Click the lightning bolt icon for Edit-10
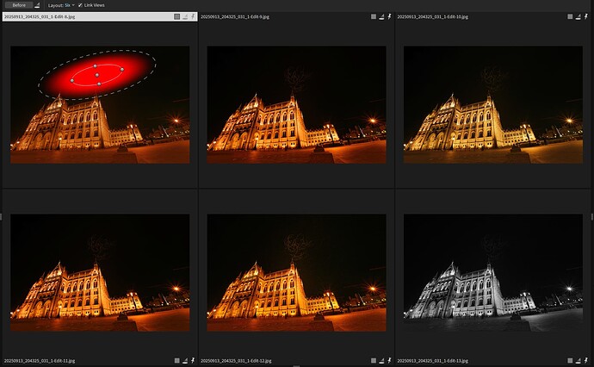This screenshot has width=594, height=367. [587, 16]
